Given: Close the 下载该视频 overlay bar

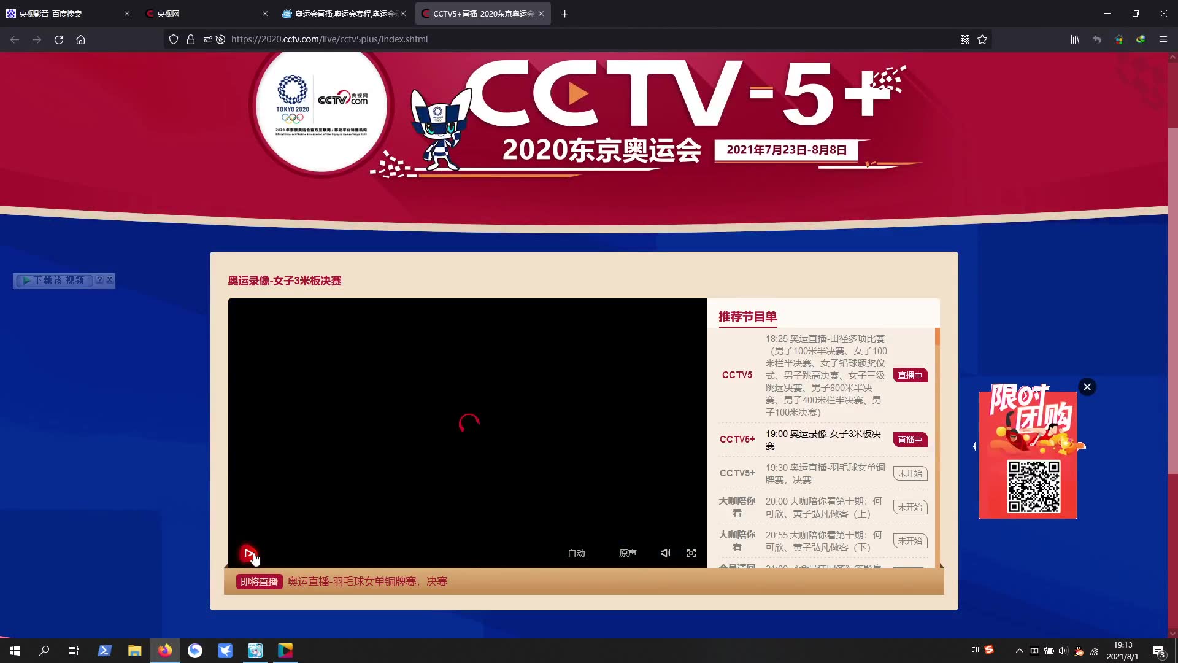Looking at the screenshot, I should coord(110,280).
